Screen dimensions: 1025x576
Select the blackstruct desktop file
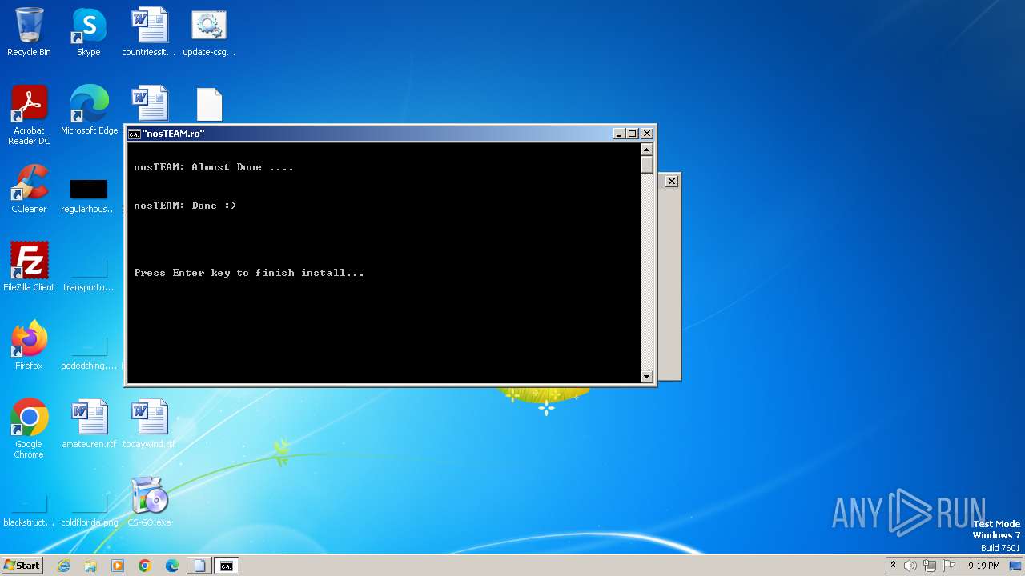pyautogui.click(x=29, y=510)
